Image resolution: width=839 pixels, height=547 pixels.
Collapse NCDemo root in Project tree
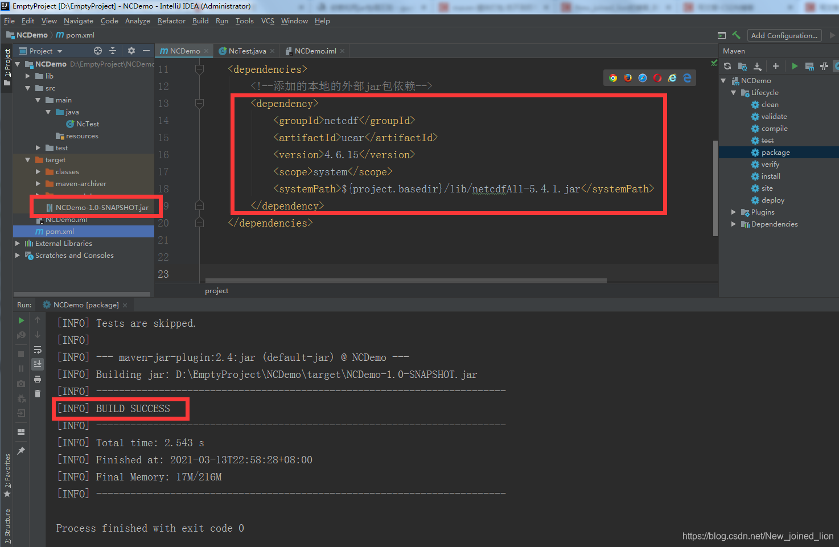coord(18,64)
